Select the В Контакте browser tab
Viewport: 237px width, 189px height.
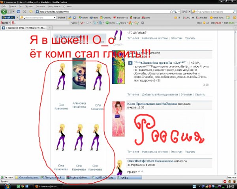pos(24,28)
